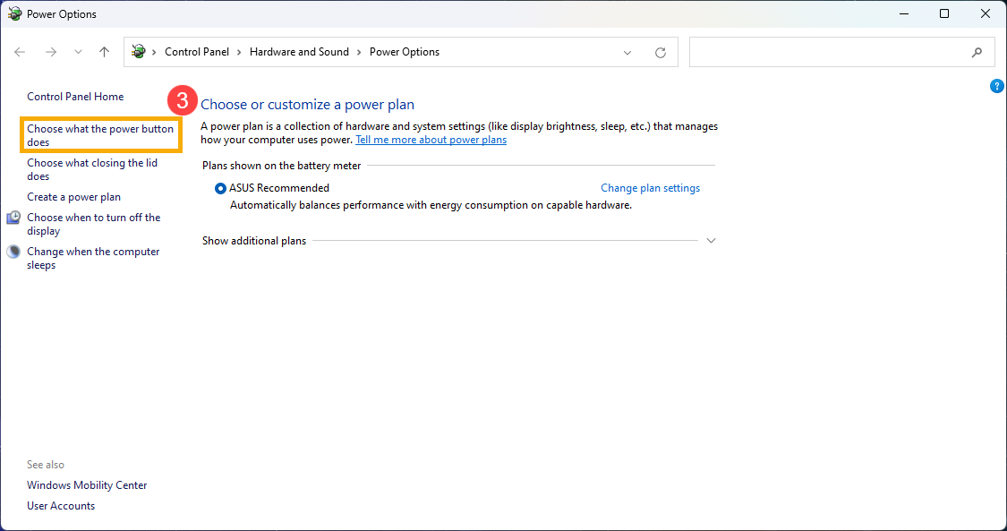Click Change plan settings link

[x=650, y=188]
